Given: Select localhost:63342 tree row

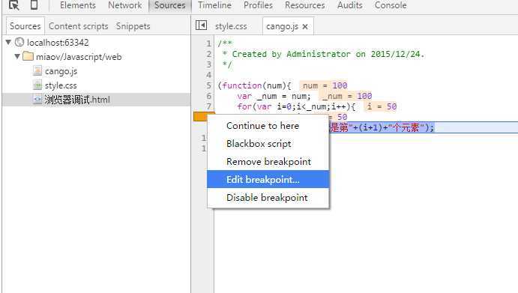Looking at the screenshot, I should [58, 43].
